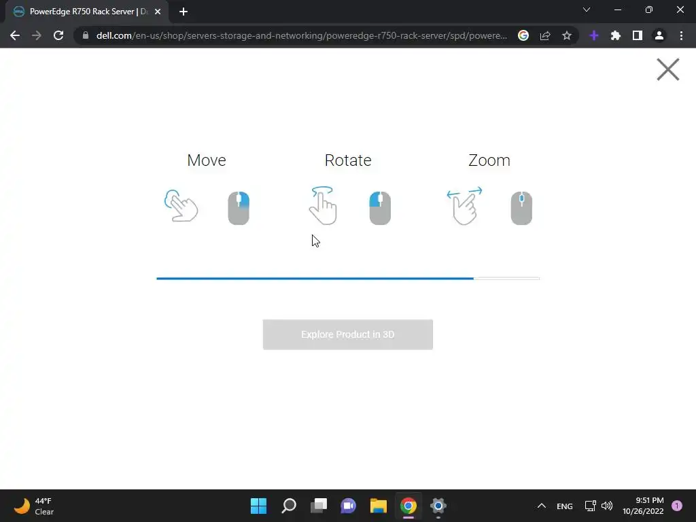Toggle the browser side panel

(638, 35)
